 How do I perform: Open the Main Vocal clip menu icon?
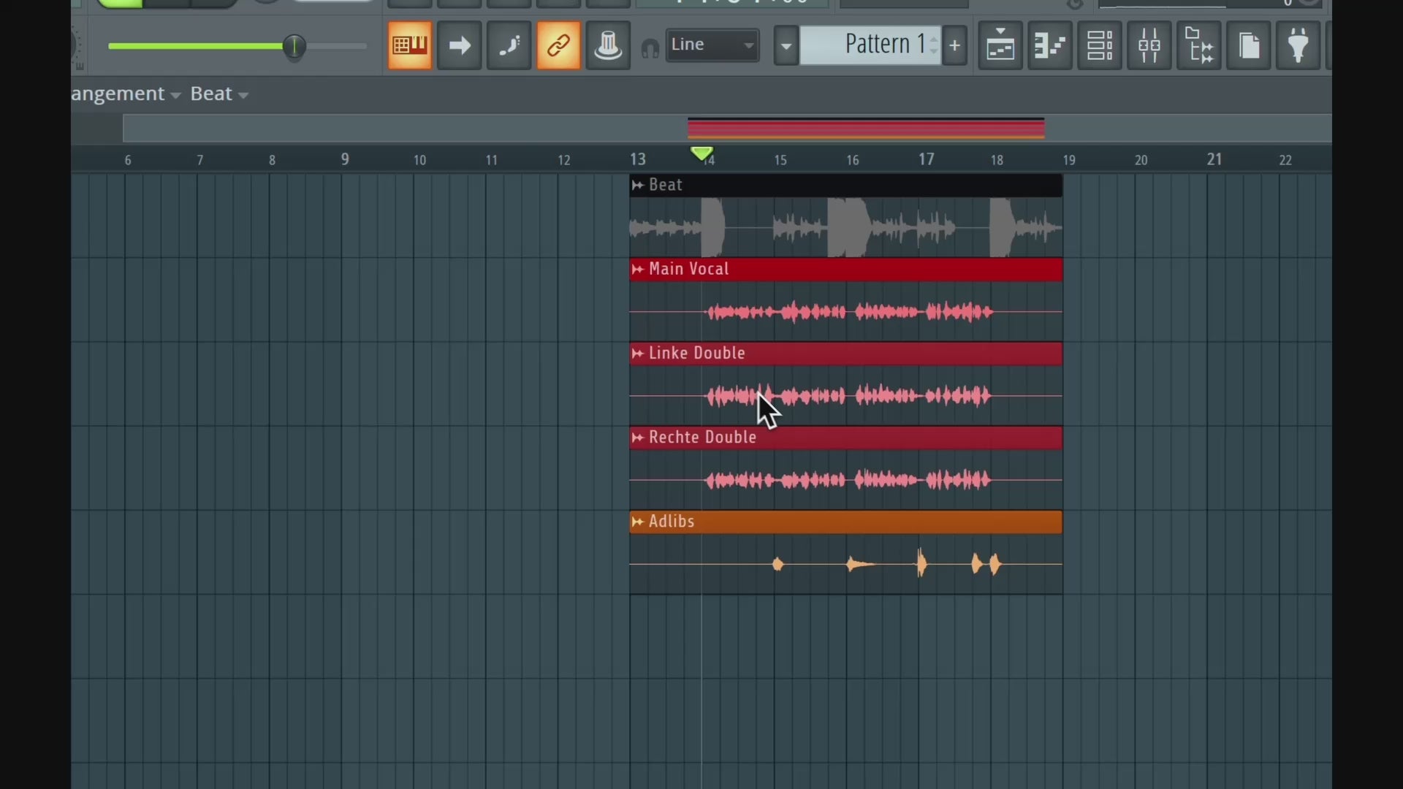638,269
